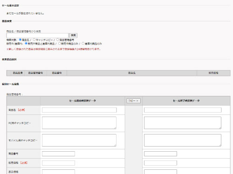Click PC用キャッチコピー textarea in sale end column
233x174 pixels.
tap(183, 123)
